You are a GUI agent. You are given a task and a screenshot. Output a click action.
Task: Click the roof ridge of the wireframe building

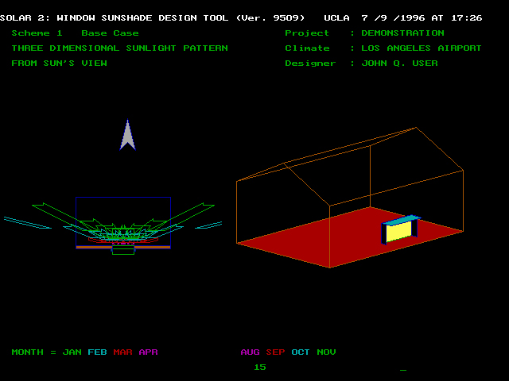(x=350, y=145)
